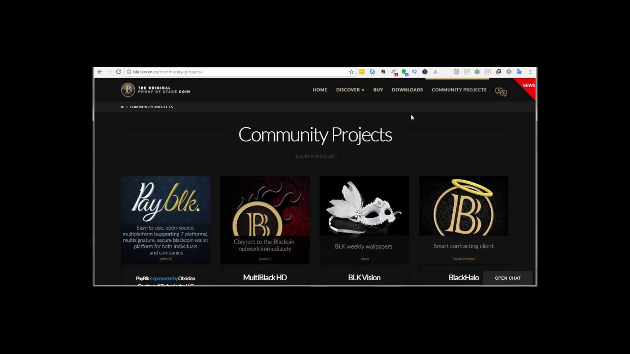This screenshot has height=354, width=630.
Task: Open the Evernote elephant extension
Action: coord(383,72)
